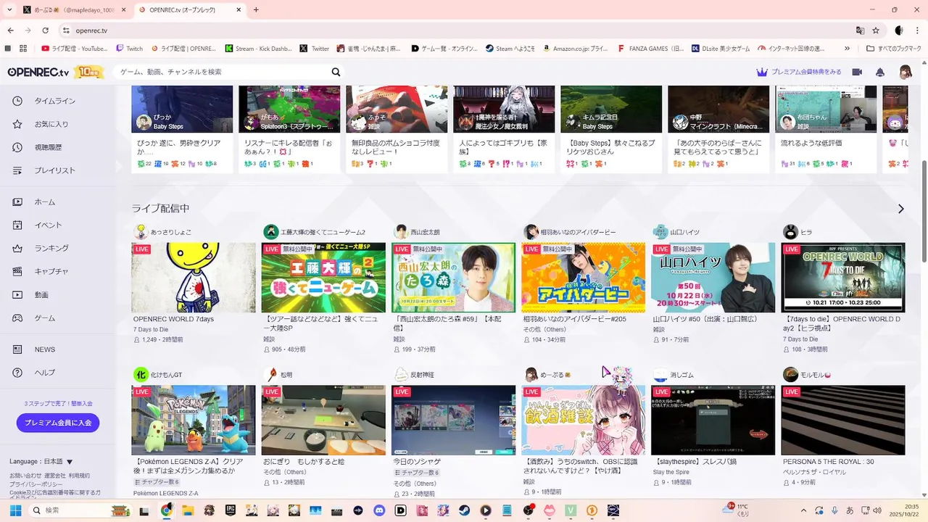Advance ライブ配信中 row with right chevron
The width and height of the screenshot is (928, 522).
pos(901,209)
